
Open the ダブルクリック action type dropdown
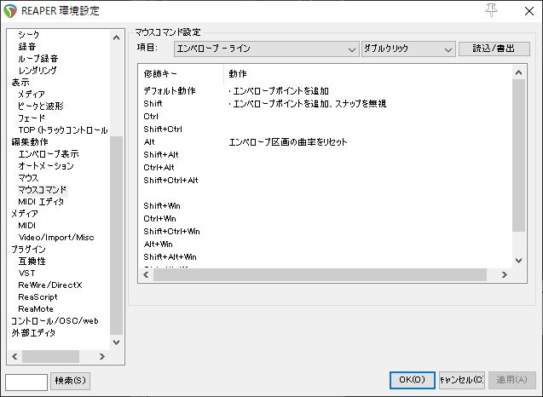[x=408, y=49]
